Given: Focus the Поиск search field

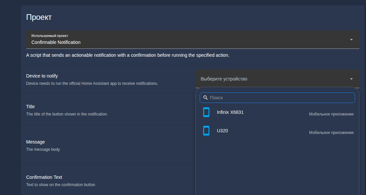Looking at the screenshot, I should (x=281, y=98).
